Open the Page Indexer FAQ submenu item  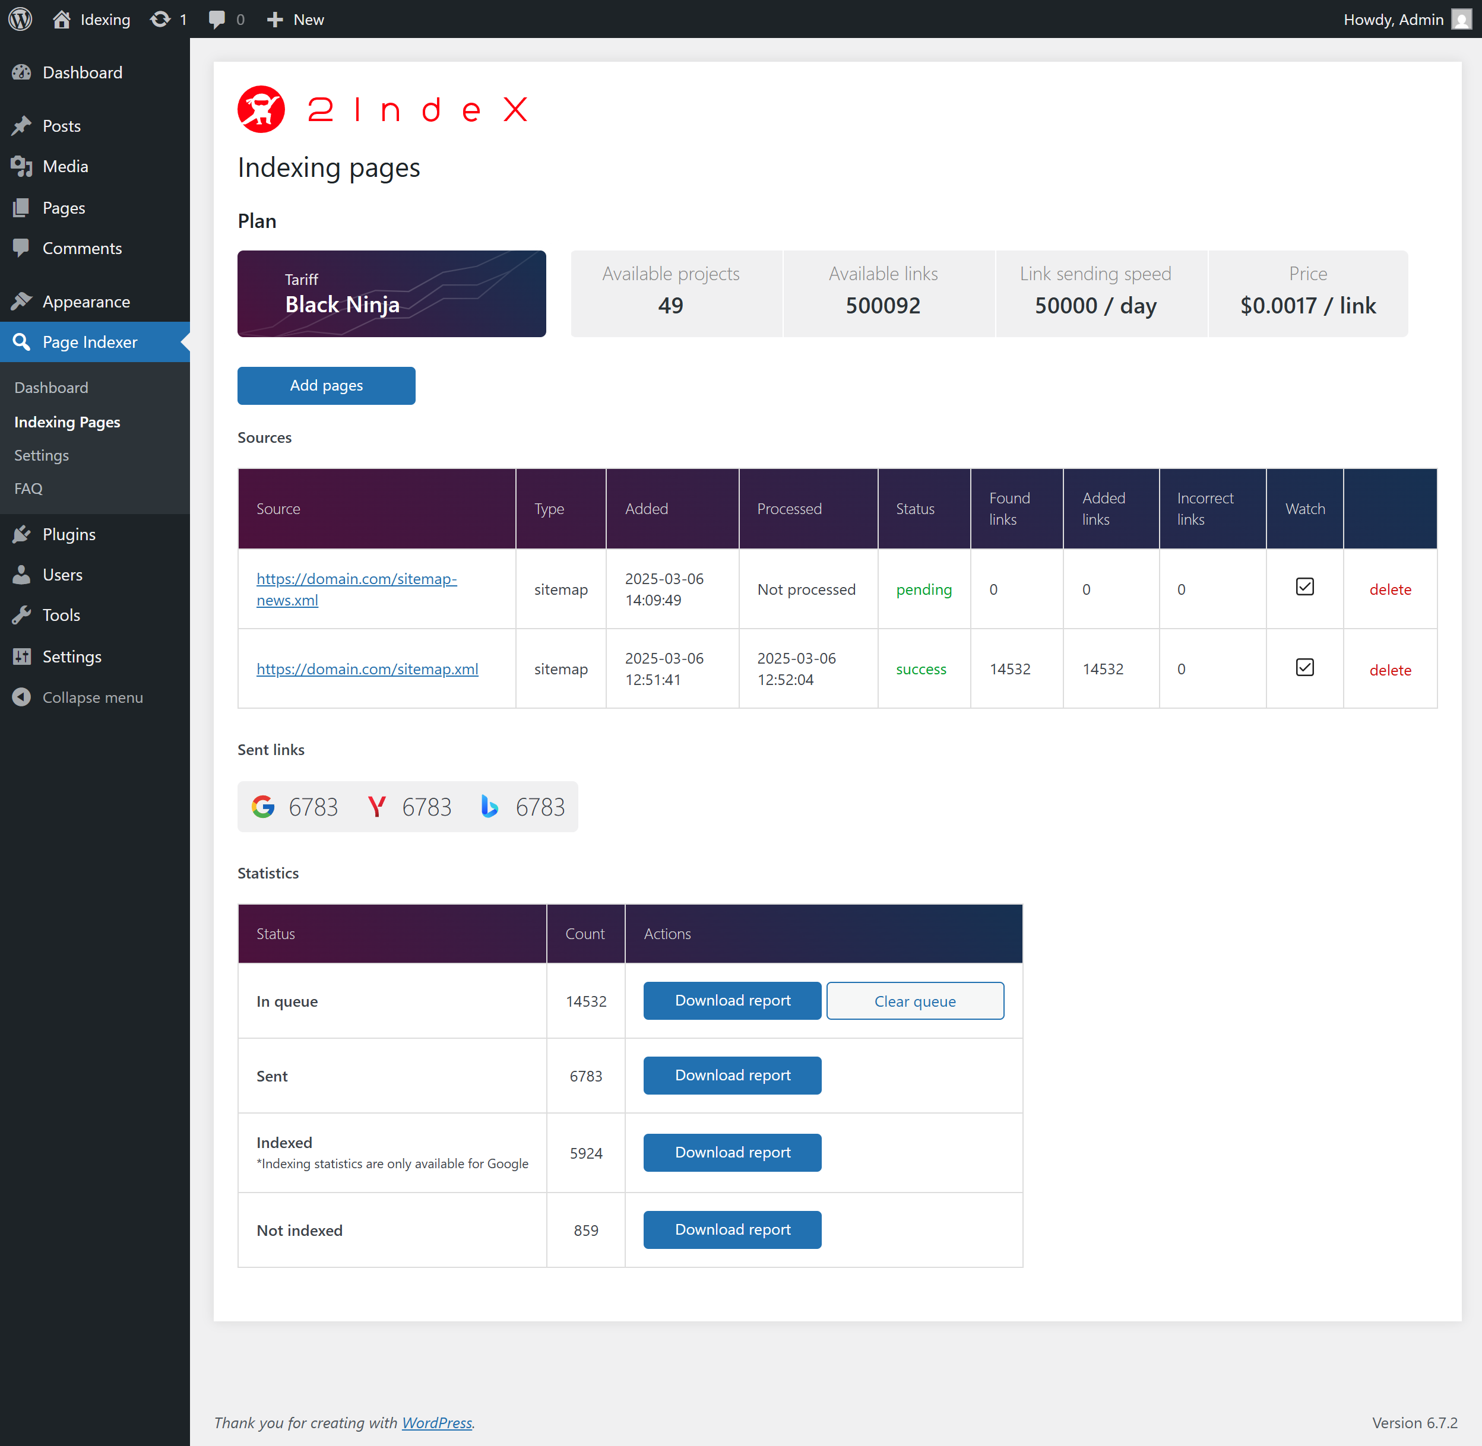[28, 489]
